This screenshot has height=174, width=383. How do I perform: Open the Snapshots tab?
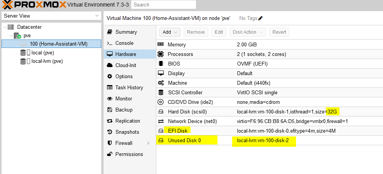[130, 132]
